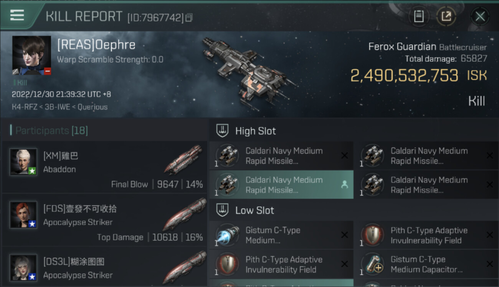Viewport: 499px width, 287px height.
Task: Click the top damage pilot's portrait
Action: [23, 215]
